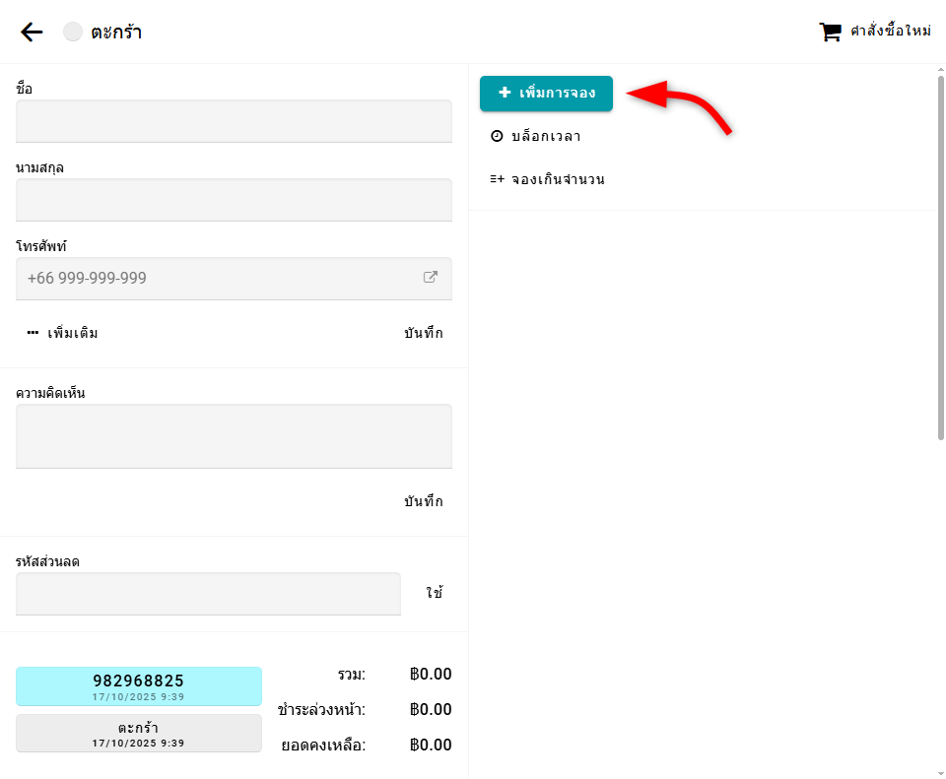Click the back arrow icon
Viewport: 946px width, 779px height.
[32, 32]
